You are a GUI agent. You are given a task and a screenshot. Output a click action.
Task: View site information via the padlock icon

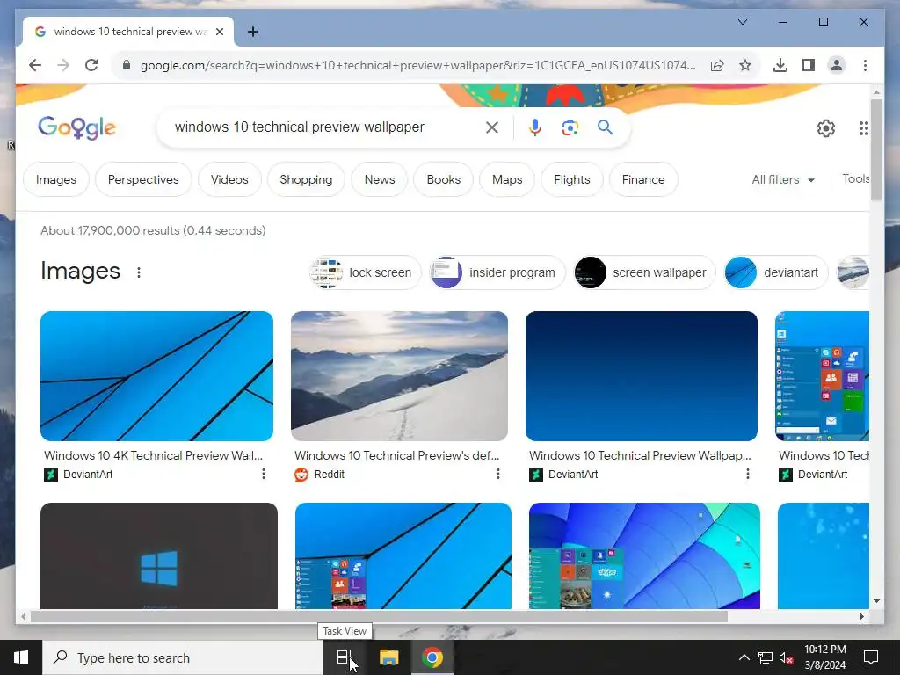(x=127, y=65)
